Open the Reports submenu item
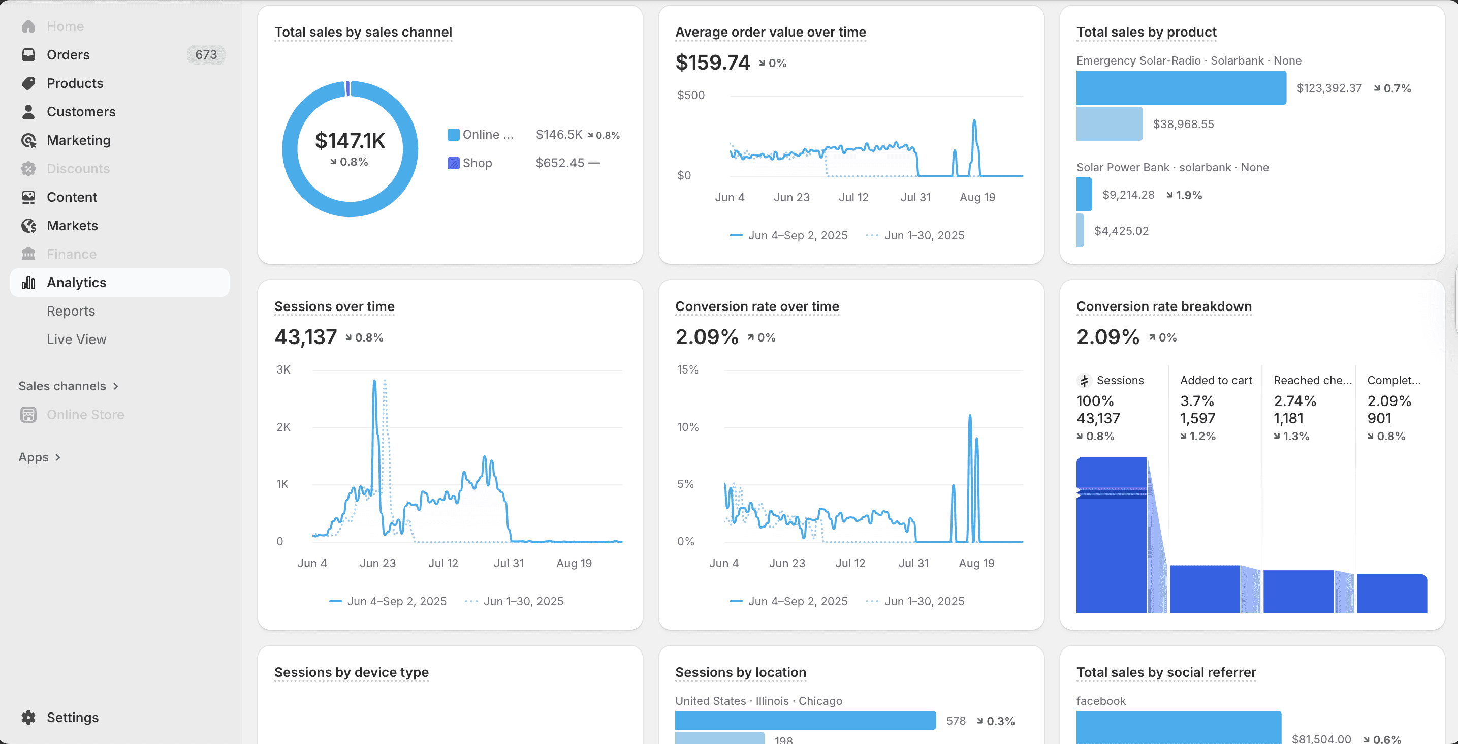Viewport: 1458px width, 744px height. 71,311
